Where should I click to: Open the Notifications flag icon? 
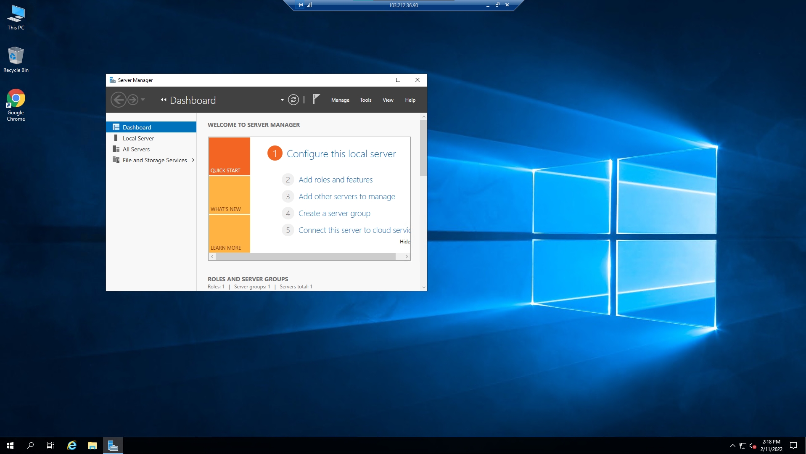(316, 99)
